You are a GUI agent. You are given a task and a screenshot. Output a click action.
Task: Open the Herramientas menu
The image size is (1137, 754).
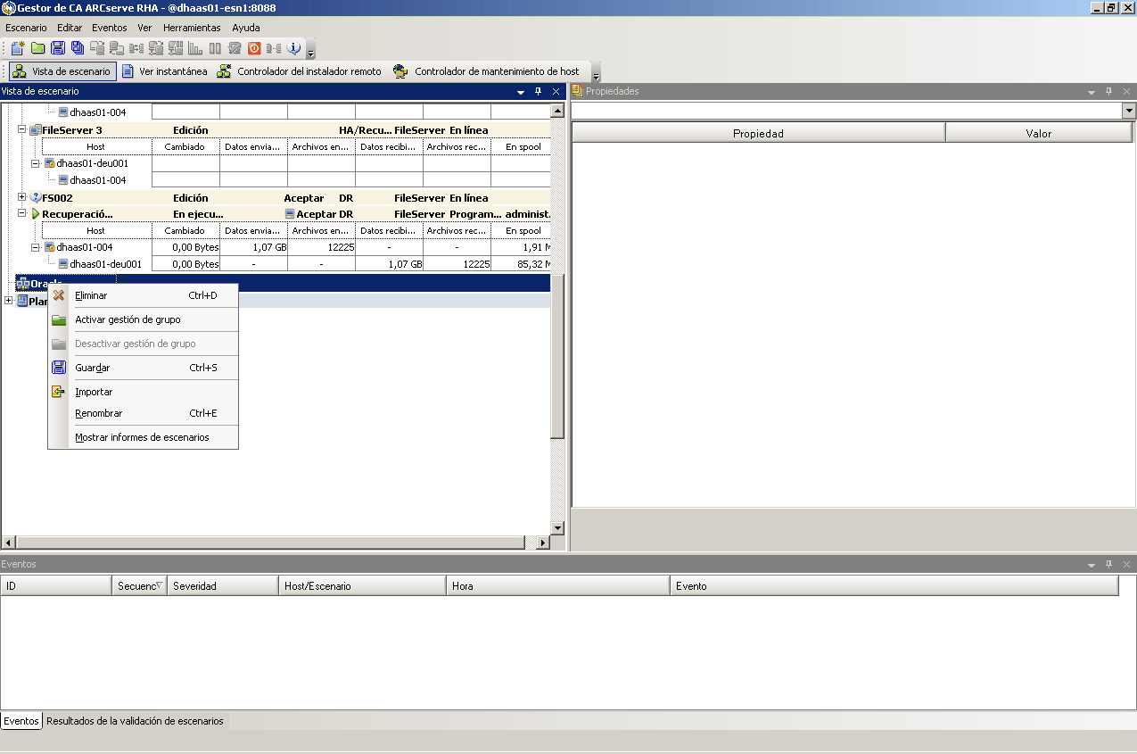[192, 28]
